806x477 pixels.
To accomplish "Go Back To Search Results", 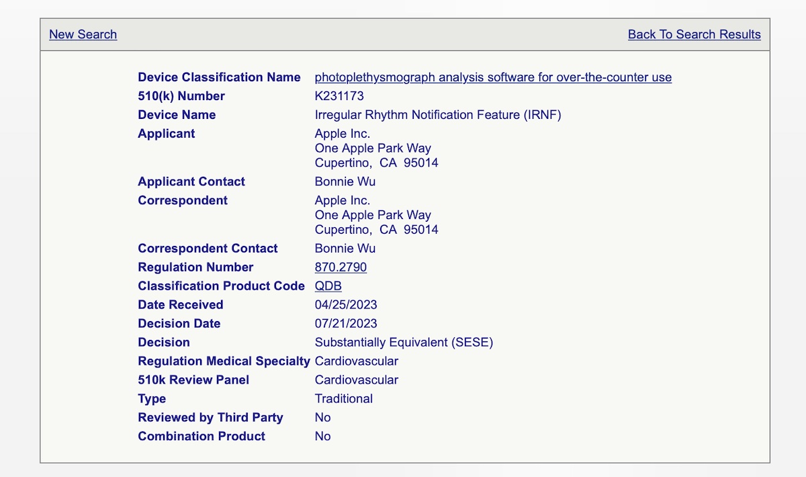I will tap(694, 34).
